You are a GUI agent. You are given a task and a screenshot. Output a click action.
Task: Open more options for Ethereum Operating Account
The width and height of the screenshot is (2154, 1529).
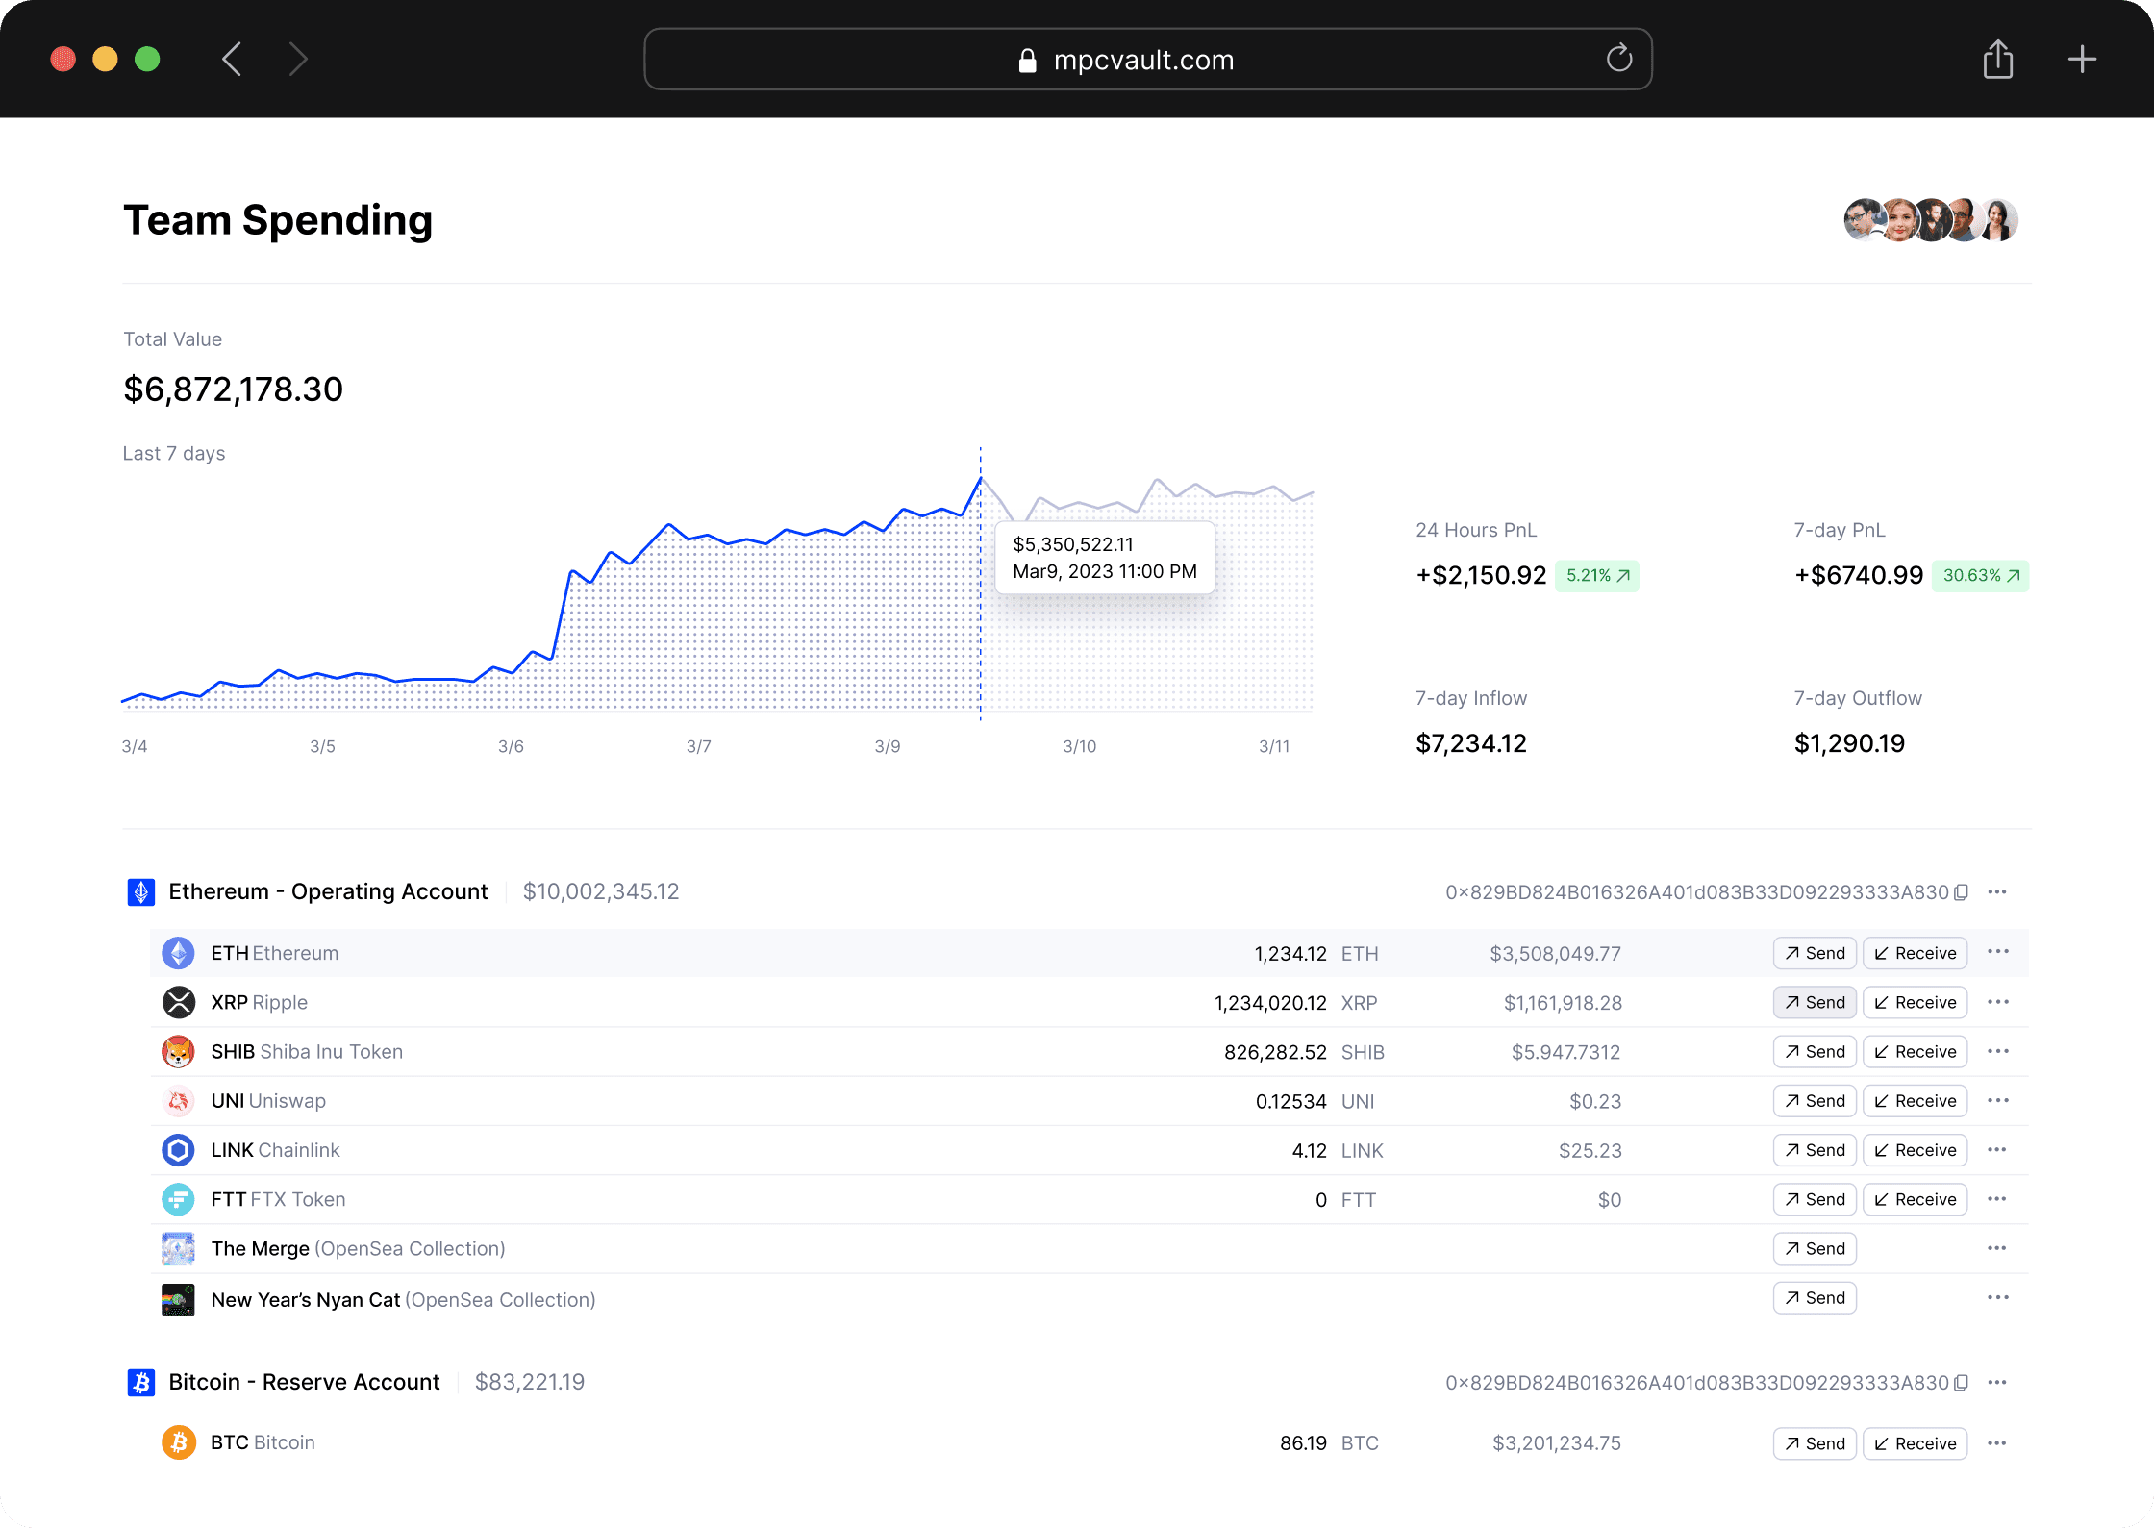coord(1997,892)
